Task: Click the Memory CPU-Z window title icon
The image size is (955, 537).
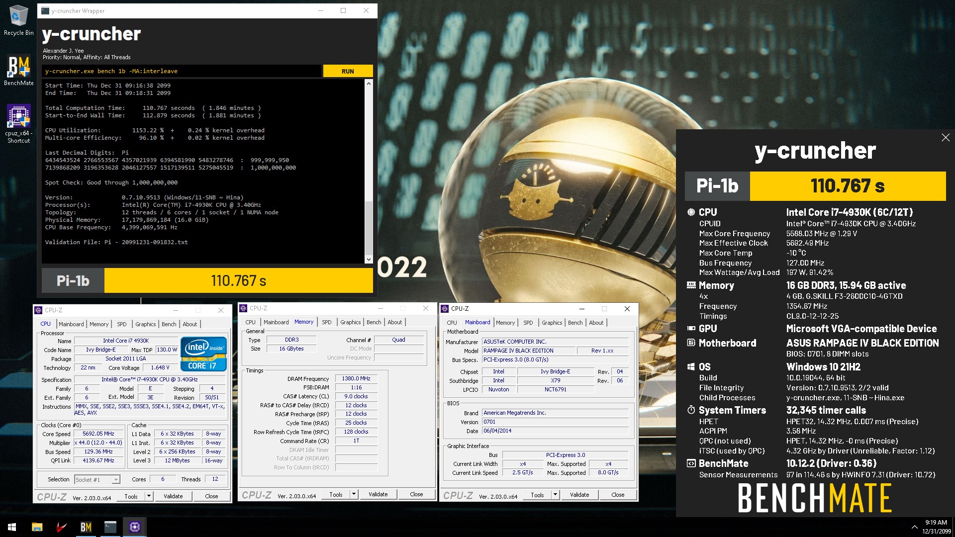Action: click(243, 308)
